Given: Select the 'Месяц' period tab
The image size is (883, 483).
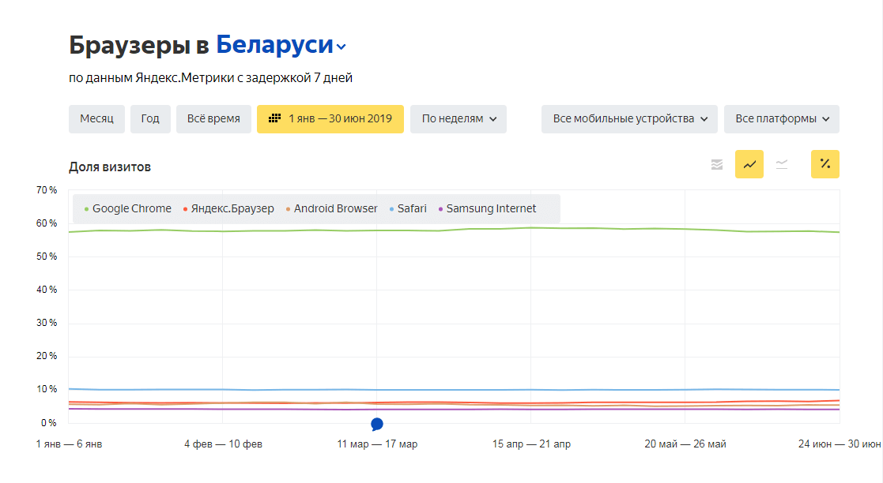Looking at the screenshot, I should pyautogui.click(x=96, y=119).
